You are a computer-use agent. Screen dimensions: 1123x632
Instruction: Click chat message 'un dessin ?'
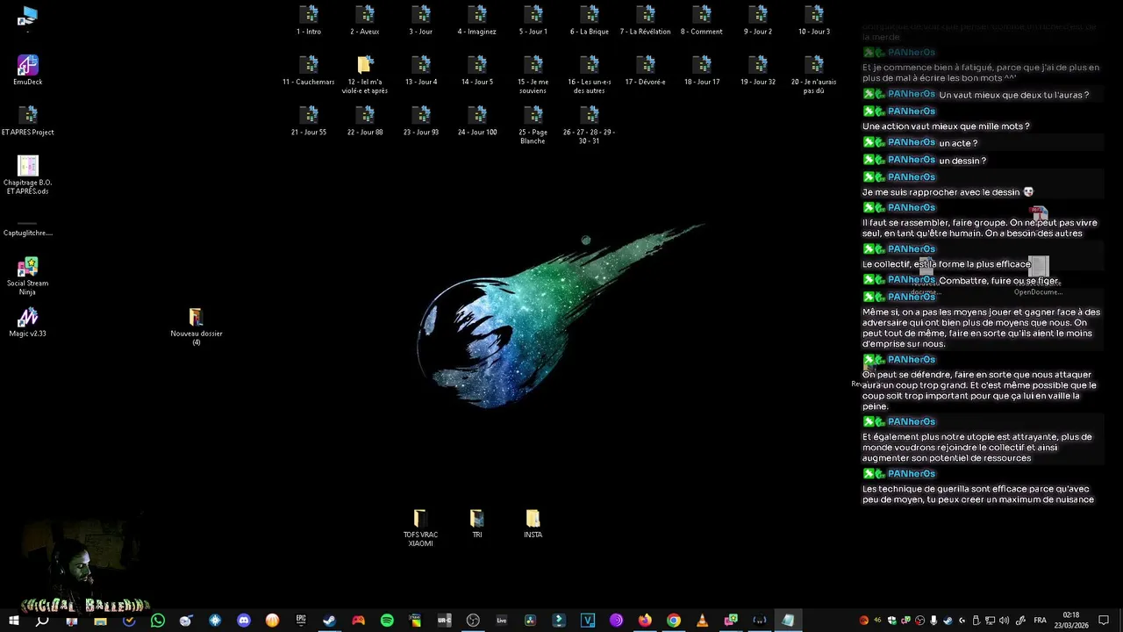tap(962, 161)
